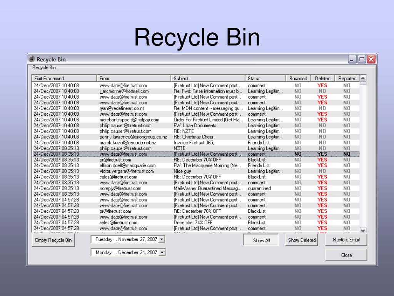394x296 pixels.
Task: Click the Show All button
Action: (261, 240)
